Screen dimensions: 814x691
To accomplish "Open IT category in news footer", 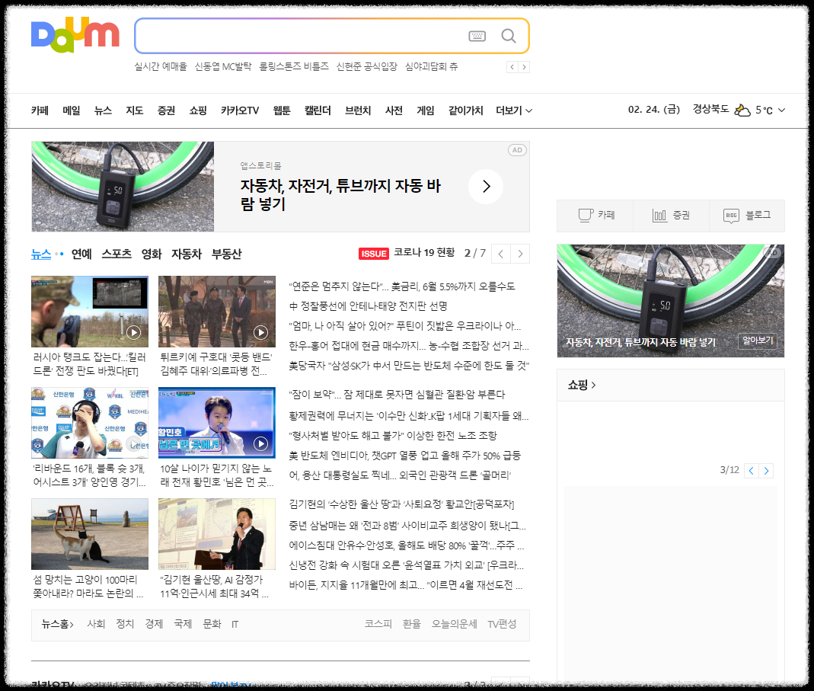I will tap(235, 624).
